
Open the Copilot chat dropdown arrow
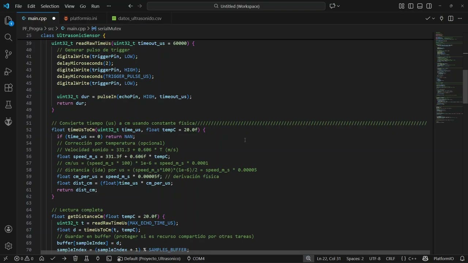[339, 6]
